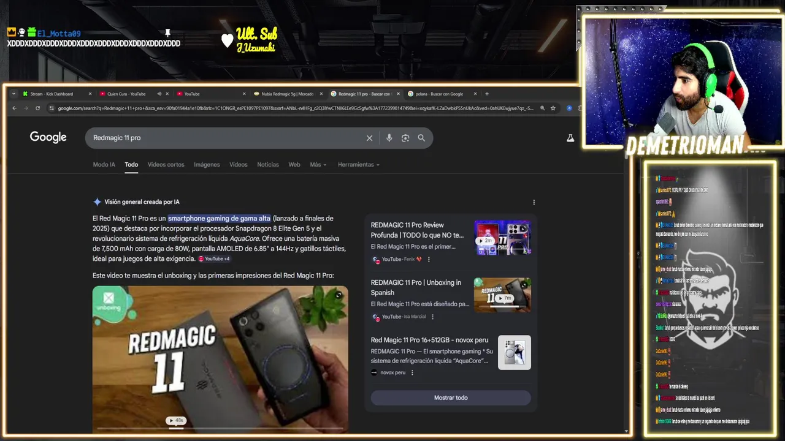Image resolution: width=785 pixels, height=441 pixels.
Task: Reload the current Google page
Action: pos(37,108)
